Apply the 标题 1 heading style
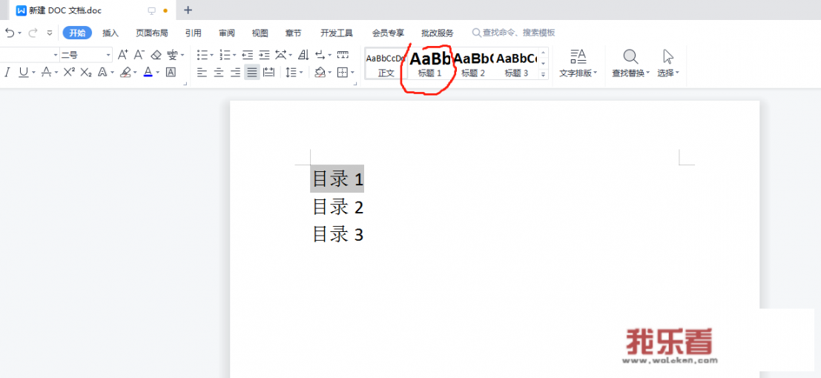821x378 pixels. point(430,64)
